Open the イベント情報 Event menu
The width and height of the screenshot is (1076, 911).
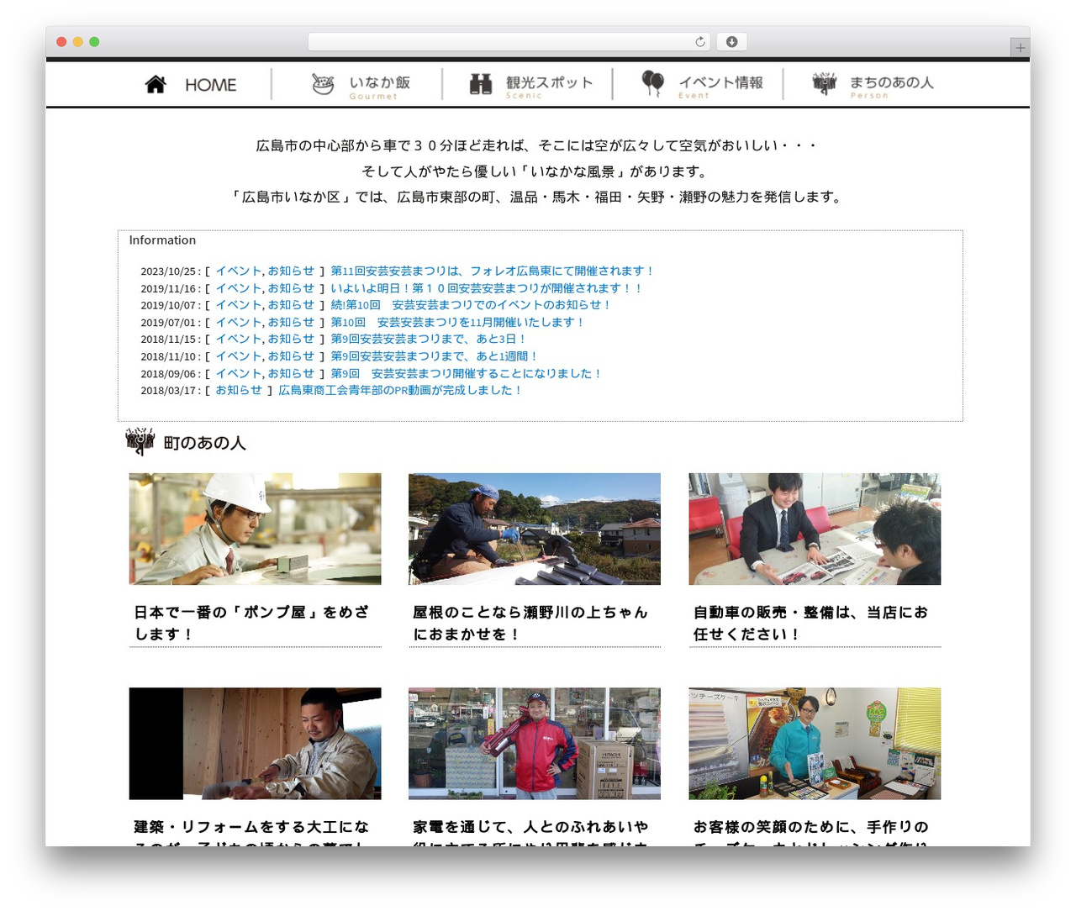pyautogui.click(x=701, y=85)
